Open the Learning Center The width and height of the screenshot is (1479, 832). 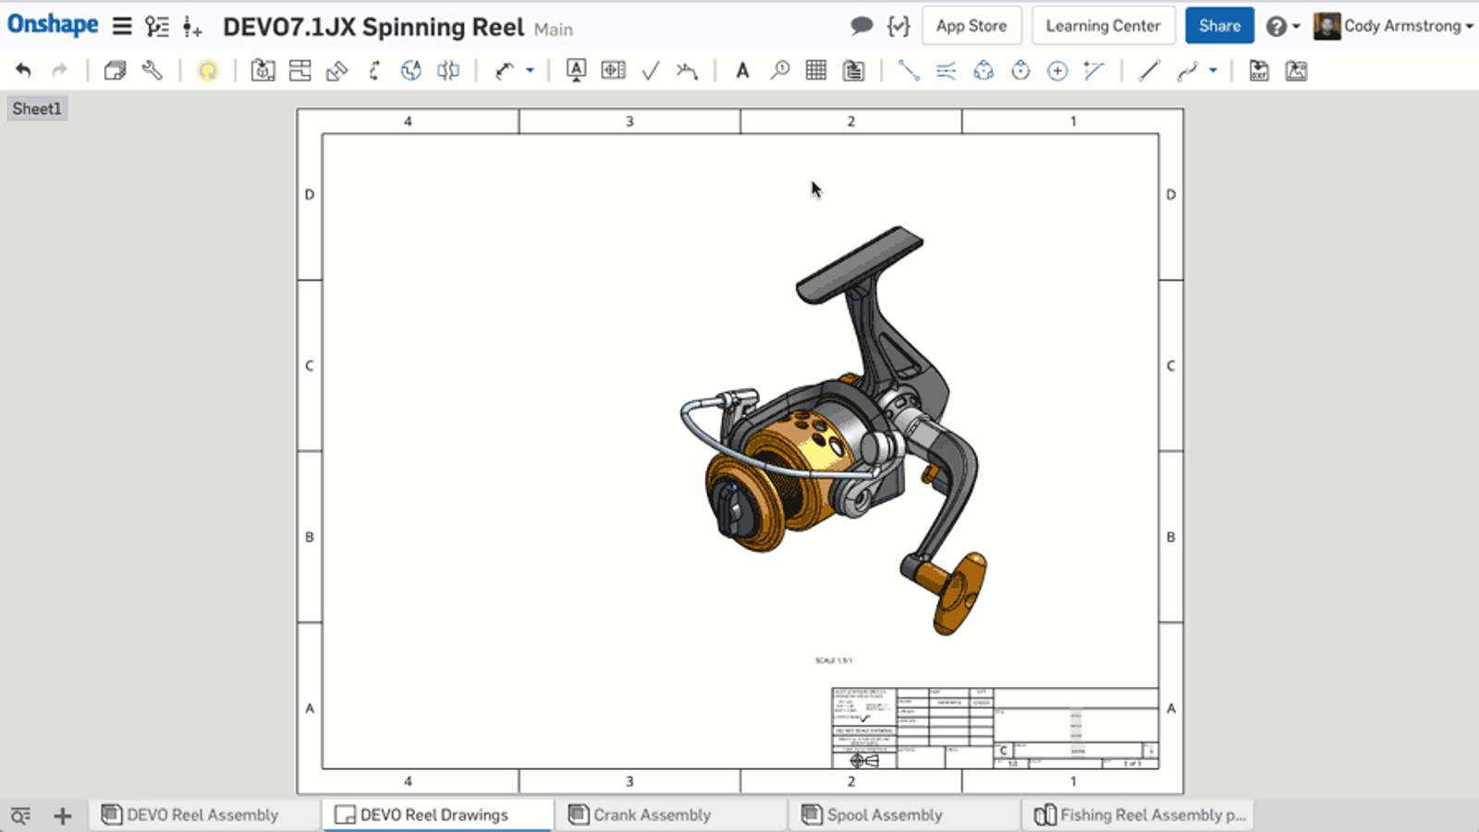(1102, 26)
